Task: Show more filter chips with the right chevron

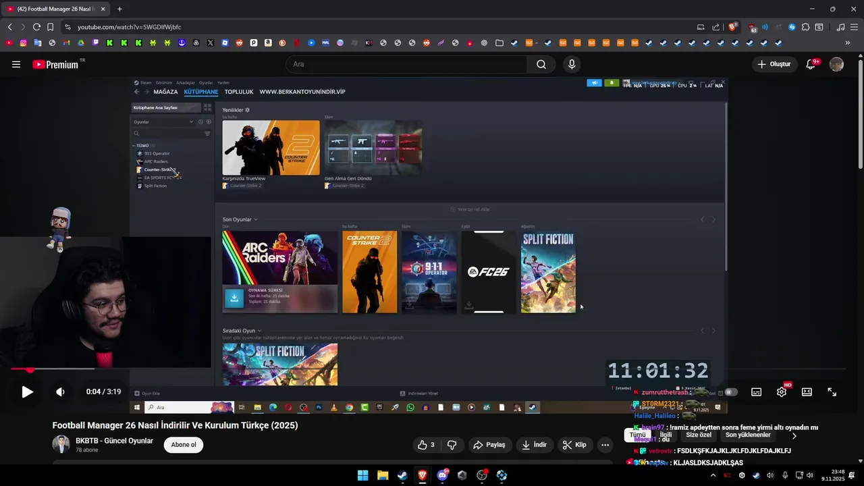Action: point(794,436)
